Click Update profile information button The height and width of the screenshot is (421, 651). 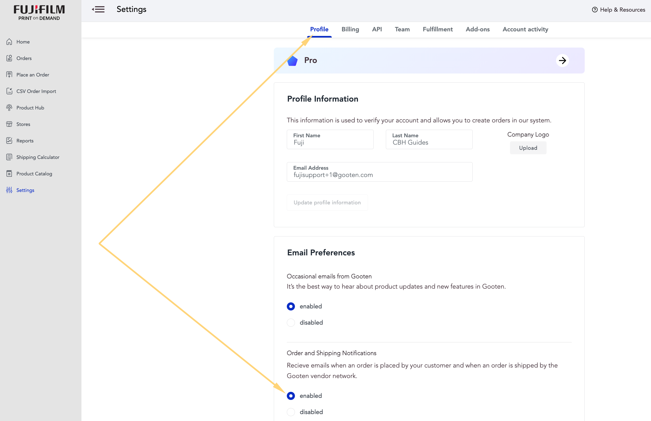tap(327, 202)
